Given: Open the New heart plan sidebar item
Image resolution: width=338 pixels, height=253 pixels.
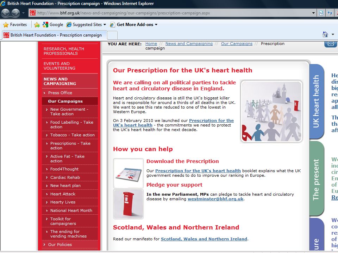Looking at the screenshot, I should tap(70, 186).
